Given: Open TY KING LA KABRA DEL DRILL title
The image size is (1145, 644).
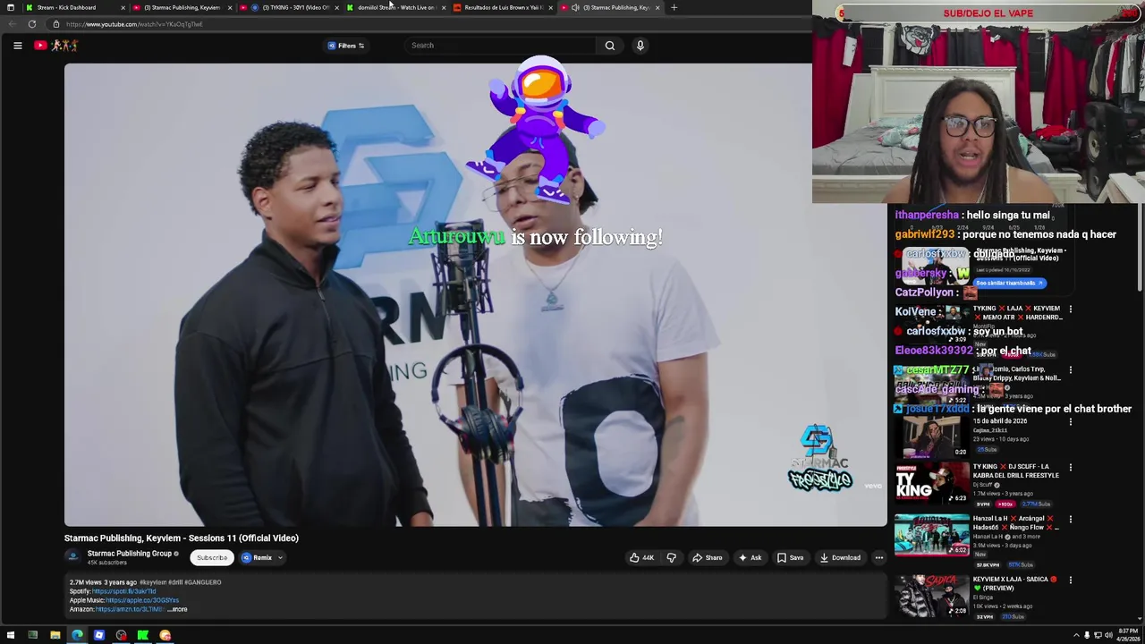Looking at the screenshot, I should [1015, 471].
